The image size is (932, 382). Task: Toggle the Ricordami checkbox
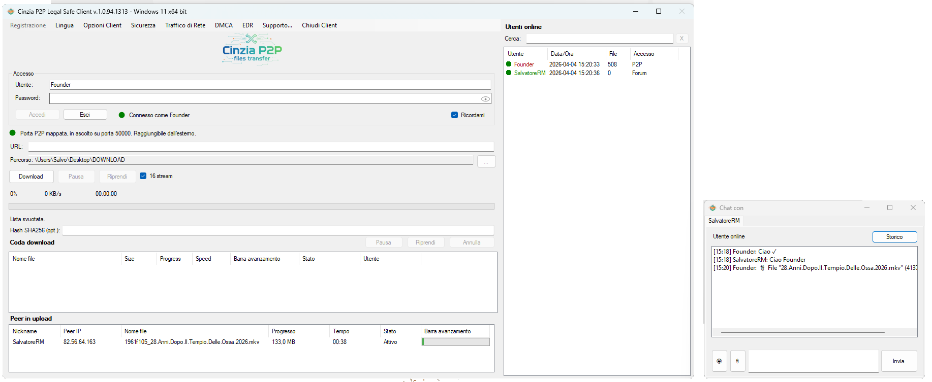(x=454, y=115)
